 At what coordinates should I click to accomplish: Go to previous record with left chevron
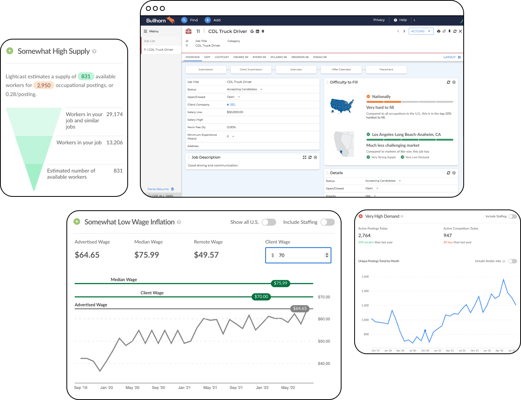tap(398, 31)
